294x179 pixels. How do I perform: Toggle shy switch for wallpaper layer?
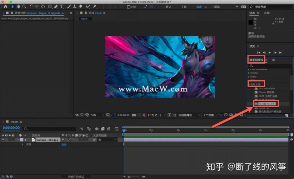click(63, 140)
